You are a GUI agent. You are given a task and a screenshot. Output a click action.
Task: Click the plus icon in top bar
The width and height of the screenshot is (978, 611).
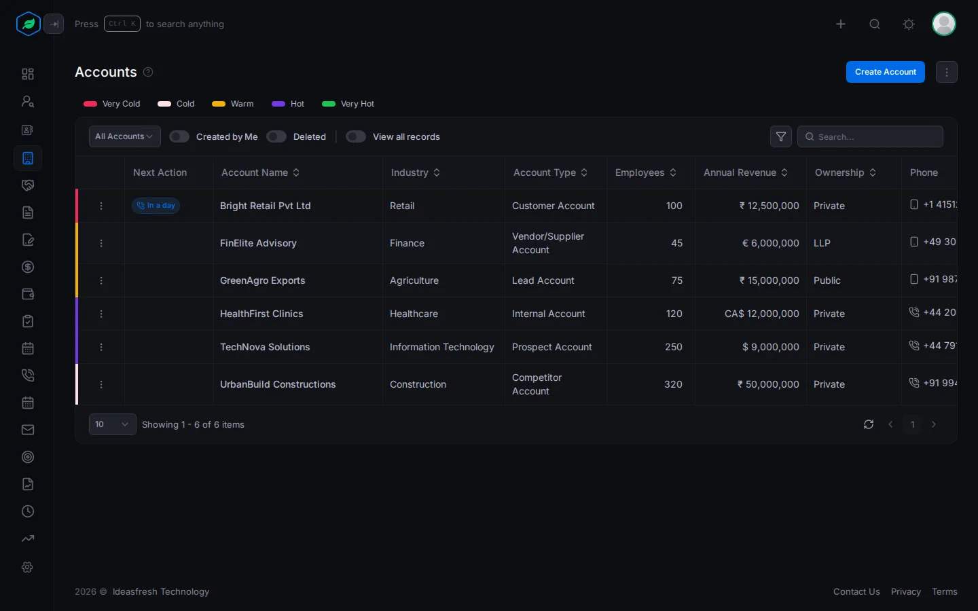click(x=841, y=24)
